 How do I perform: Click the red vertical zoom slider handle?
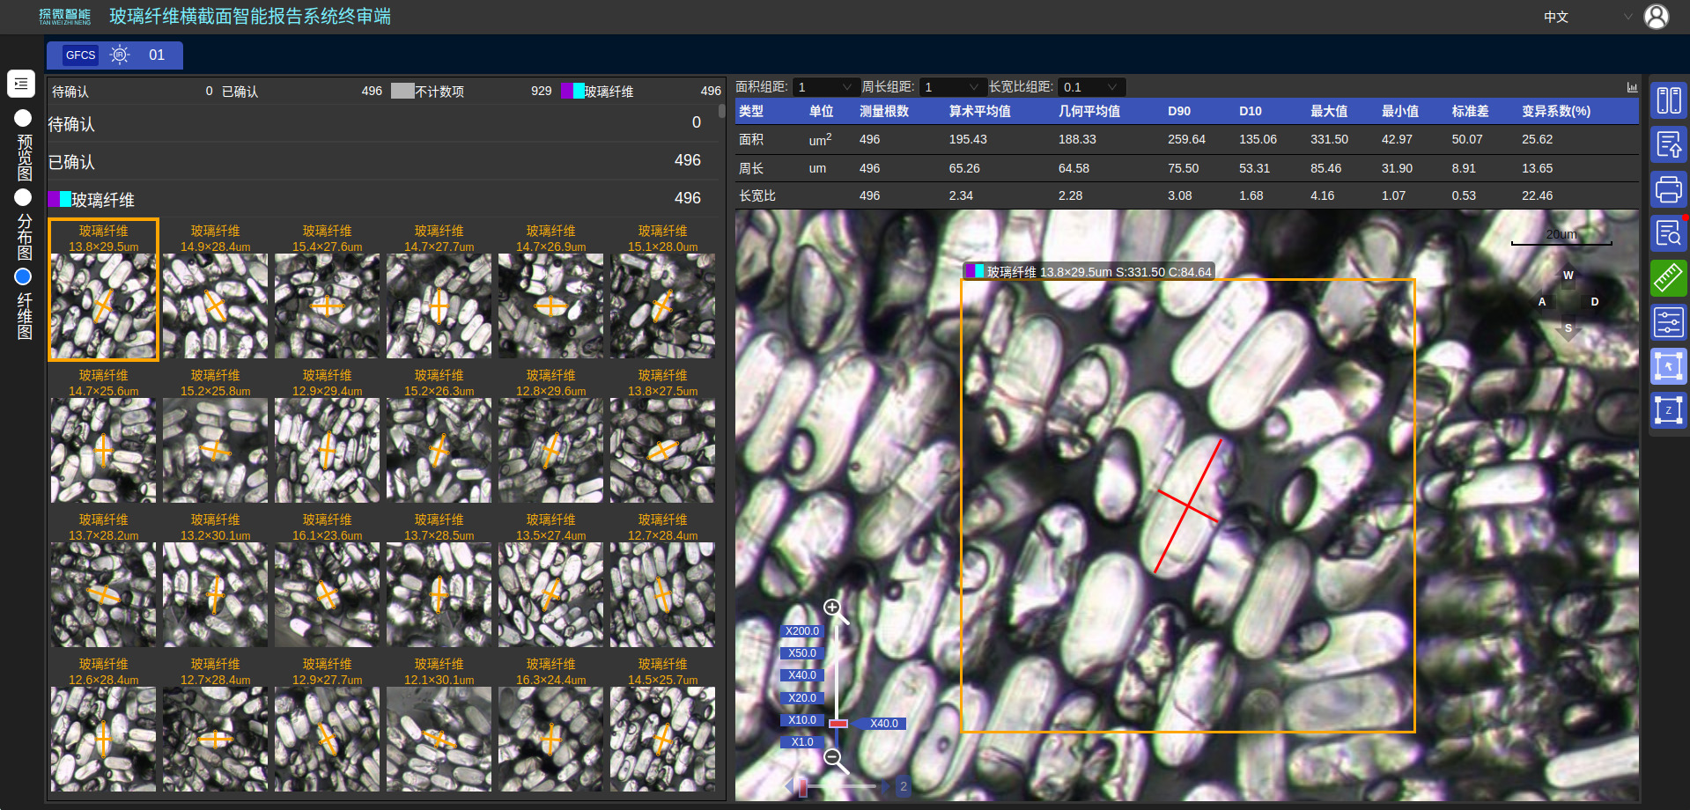[838, 724]
